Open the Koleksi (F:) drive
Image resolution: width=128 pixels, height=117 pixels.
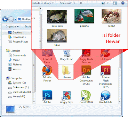(17, 97)
